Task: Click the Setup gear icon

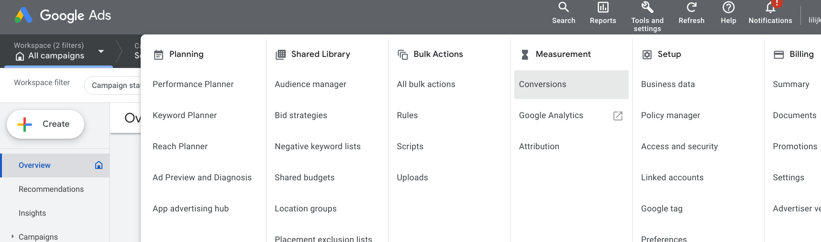Action: point(647,55)
